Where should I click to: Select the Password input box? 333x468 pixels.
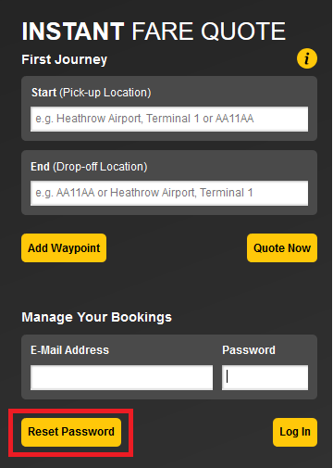pyautogui.click(x=265, y=377)
